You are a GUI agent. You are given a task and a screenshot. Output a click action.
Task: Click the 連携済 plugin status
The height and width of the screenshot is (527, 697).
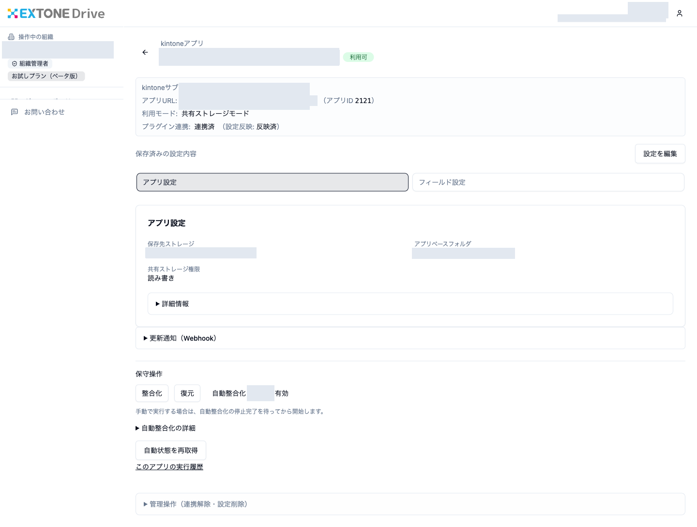(x=205, y=127)
